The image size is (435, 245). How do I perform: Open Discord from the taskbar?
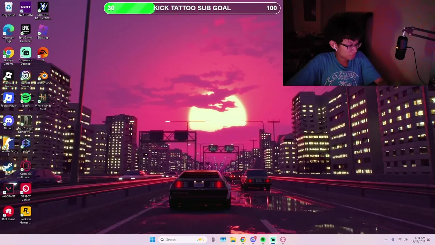tap(253, 240)
